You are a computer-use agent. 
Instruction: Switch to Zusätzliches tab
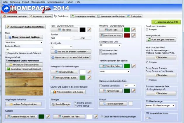coord(134,16)
